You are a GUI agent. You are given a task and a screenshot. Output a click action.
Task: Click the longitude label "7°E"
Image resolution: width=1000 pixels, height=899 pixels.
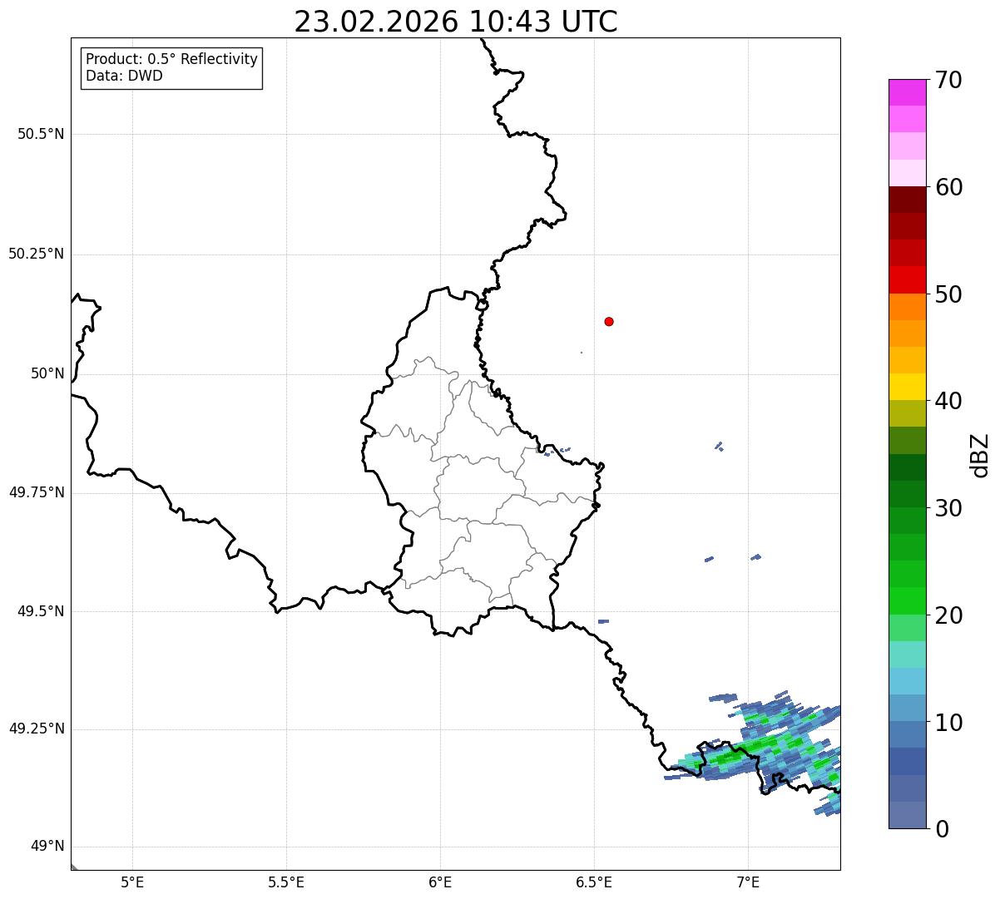pyautogui.click(x=748, y=882)
